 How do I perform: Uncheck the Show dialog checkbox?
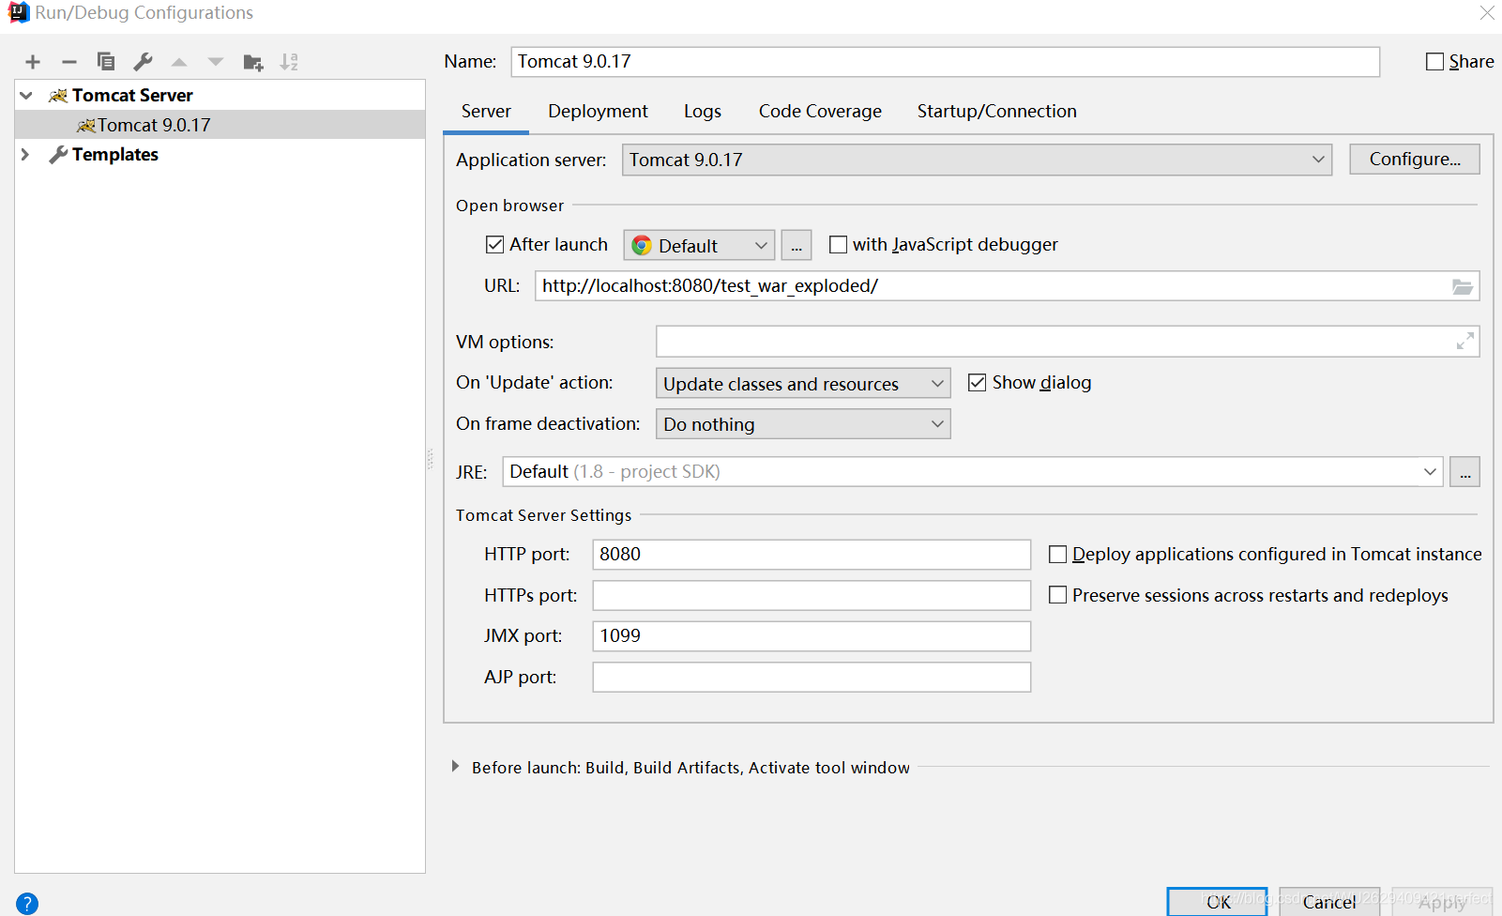(x=977, y=383)
